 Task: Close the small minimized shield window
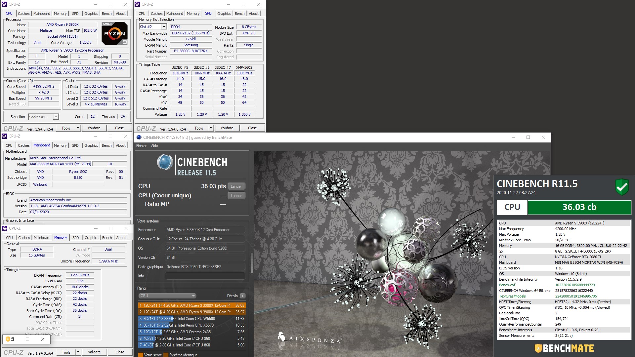[x=43, y=339]
